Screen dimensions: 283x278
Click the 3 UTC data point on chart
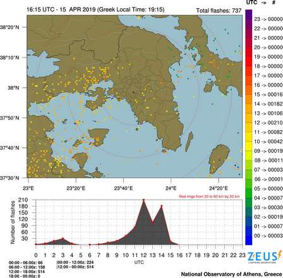pos(63,238)
